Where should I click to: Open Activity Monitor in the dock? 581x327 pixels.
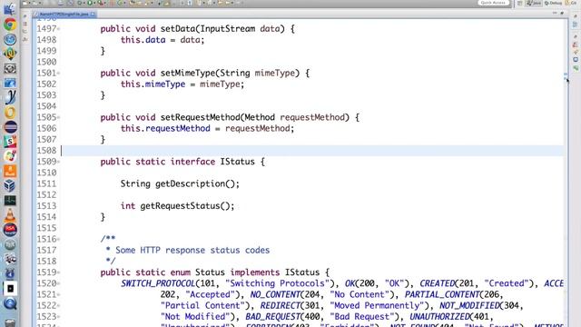(10, 200)
